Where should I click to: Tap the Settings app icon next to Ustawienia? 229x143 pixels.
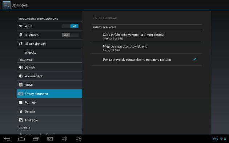coord(7,5)
